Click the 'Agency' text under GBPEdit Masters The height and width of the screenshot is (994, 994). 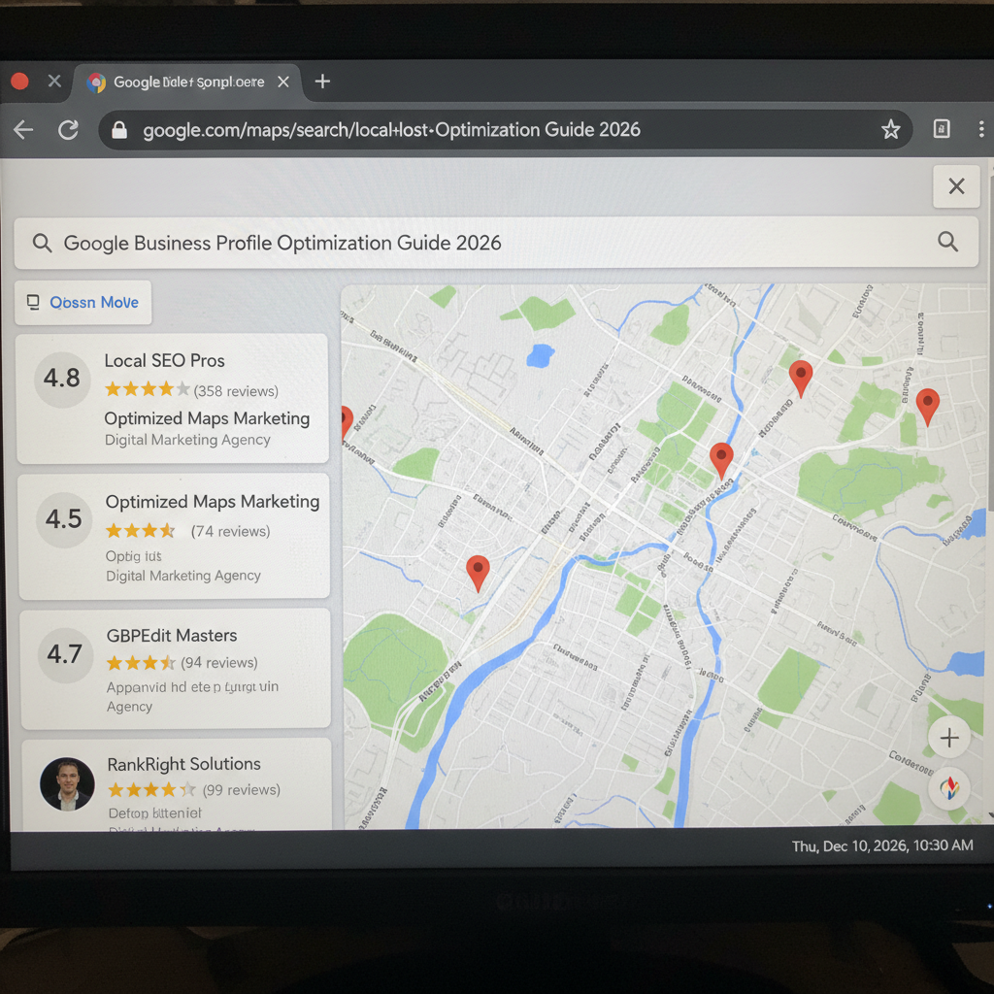pos(129,707)
